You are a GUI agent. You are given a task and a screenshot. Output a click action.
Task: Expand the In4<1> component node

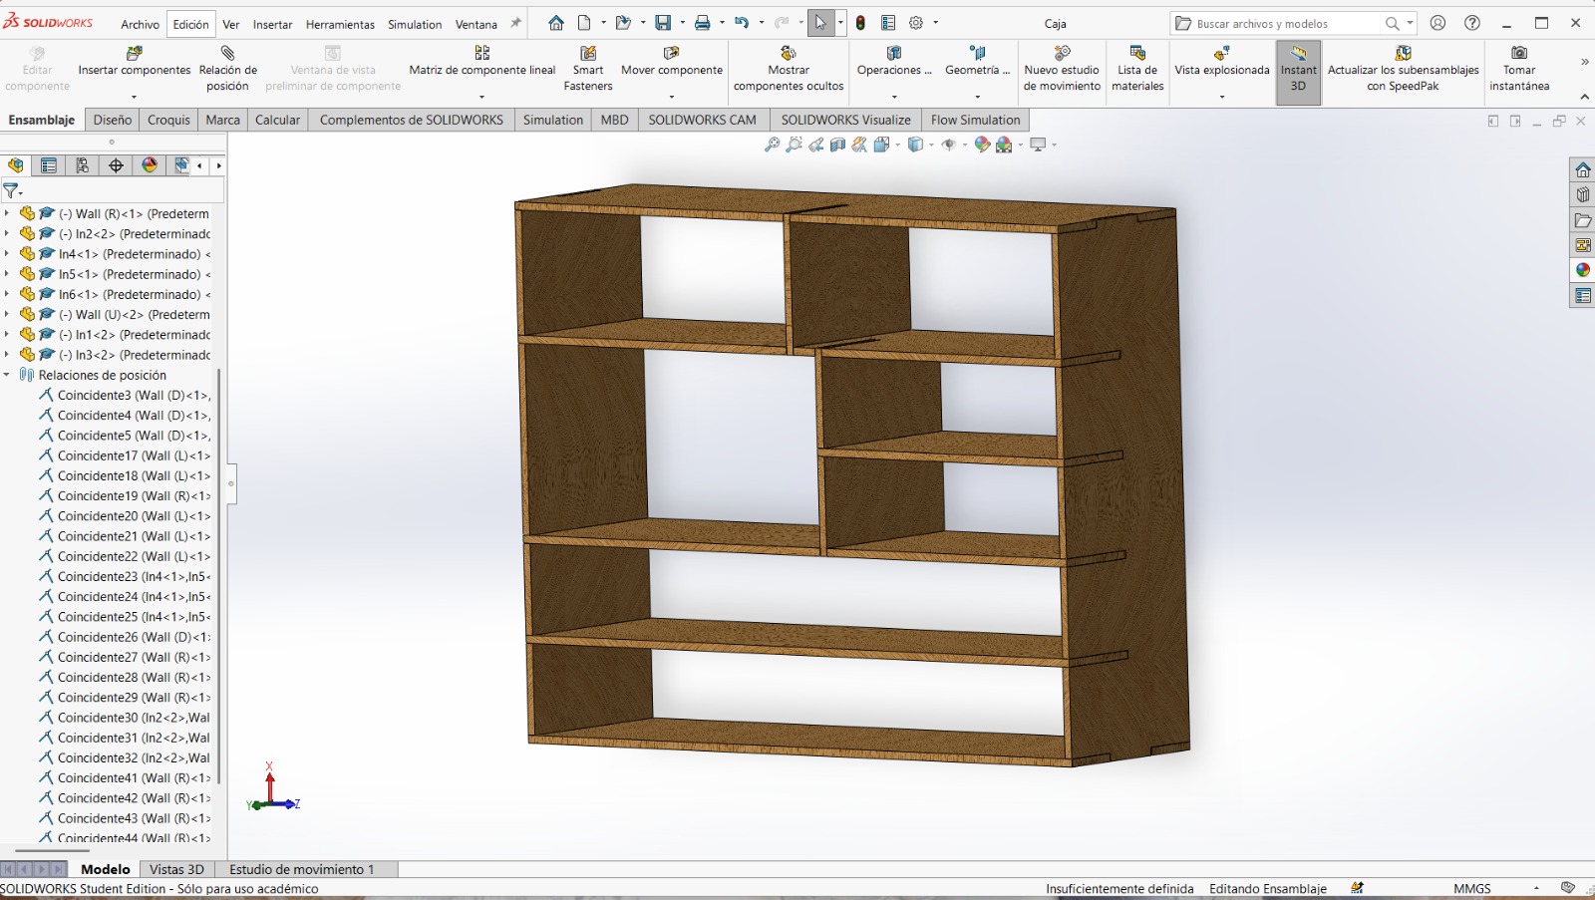7,254
